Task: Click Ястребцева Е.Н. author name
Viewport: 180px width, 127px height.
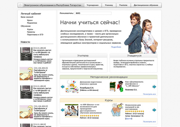Action: click(x=87, y=88)
